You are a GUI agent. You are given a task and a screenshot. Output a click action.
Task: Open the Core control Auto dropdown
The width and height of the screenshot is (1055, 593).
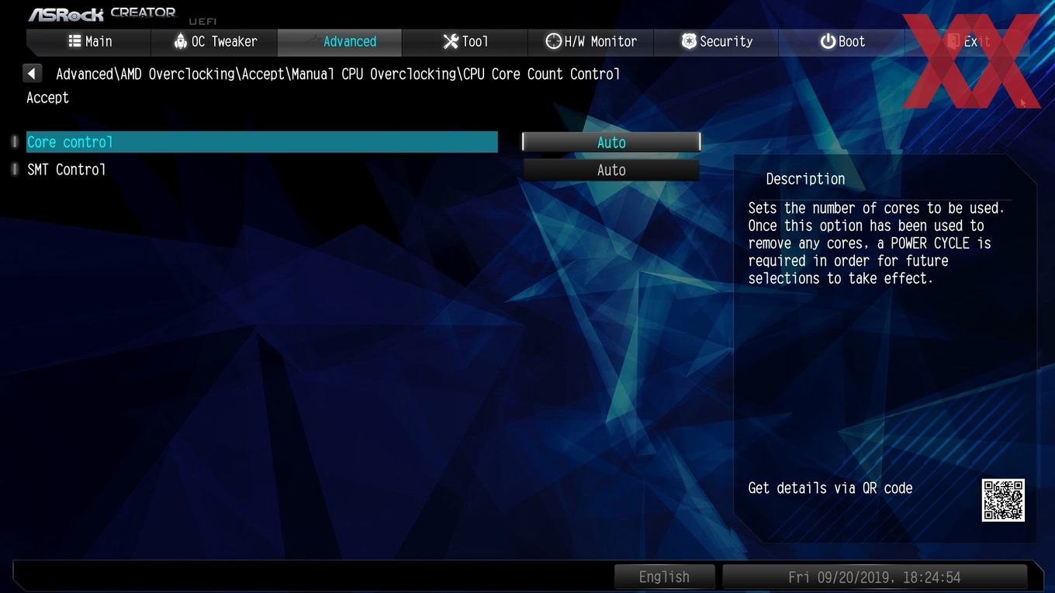[x=611, y=143]
